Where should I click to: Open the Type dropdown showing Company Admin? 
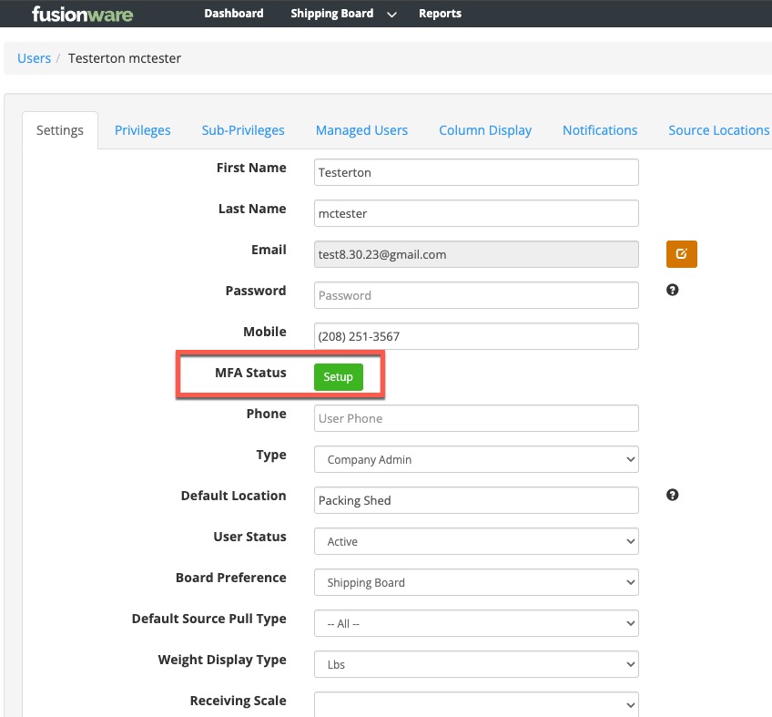point(475,459)
